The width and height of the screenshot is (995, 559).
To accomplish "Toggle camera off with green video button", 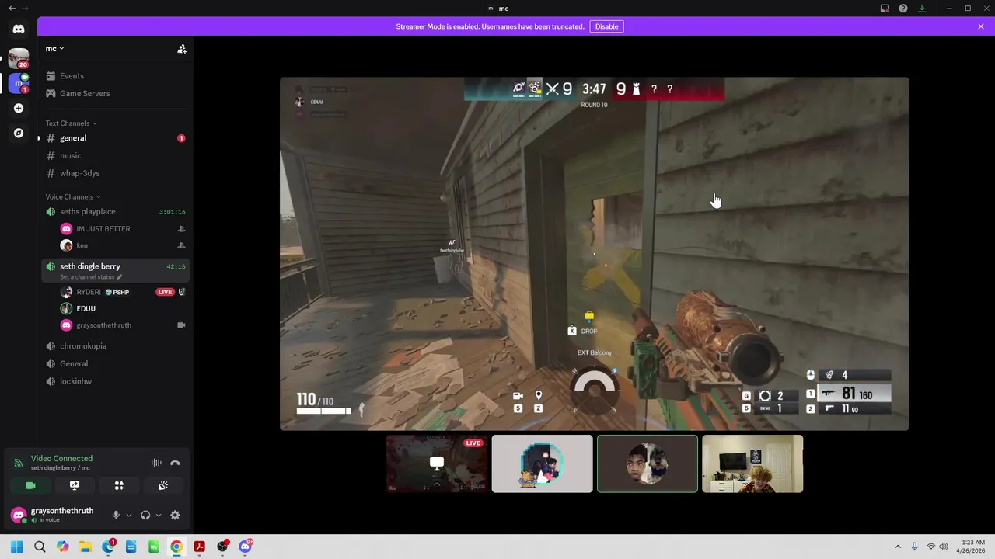I will [30, 485].
